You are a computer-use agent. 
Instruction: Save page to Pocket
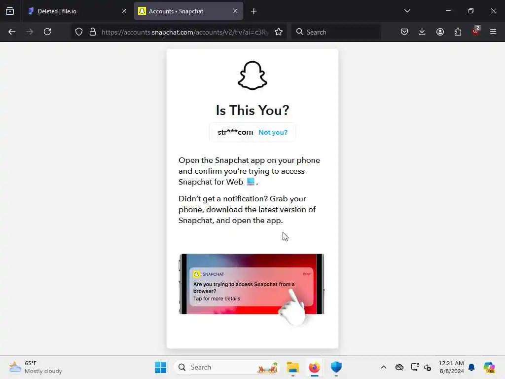coord(404,32)
